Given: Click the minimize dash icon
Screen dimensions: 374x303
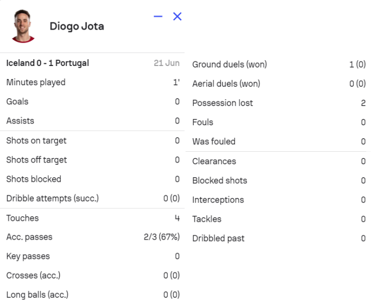Looking at the screenshot, I should pyautogui.click(x=158, y=16).
